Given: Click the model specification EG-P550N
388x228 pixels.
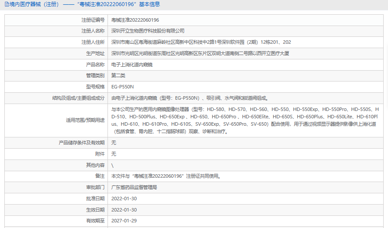Looking at the screenshot, I should pyautogui.click(x=123, y=87).
